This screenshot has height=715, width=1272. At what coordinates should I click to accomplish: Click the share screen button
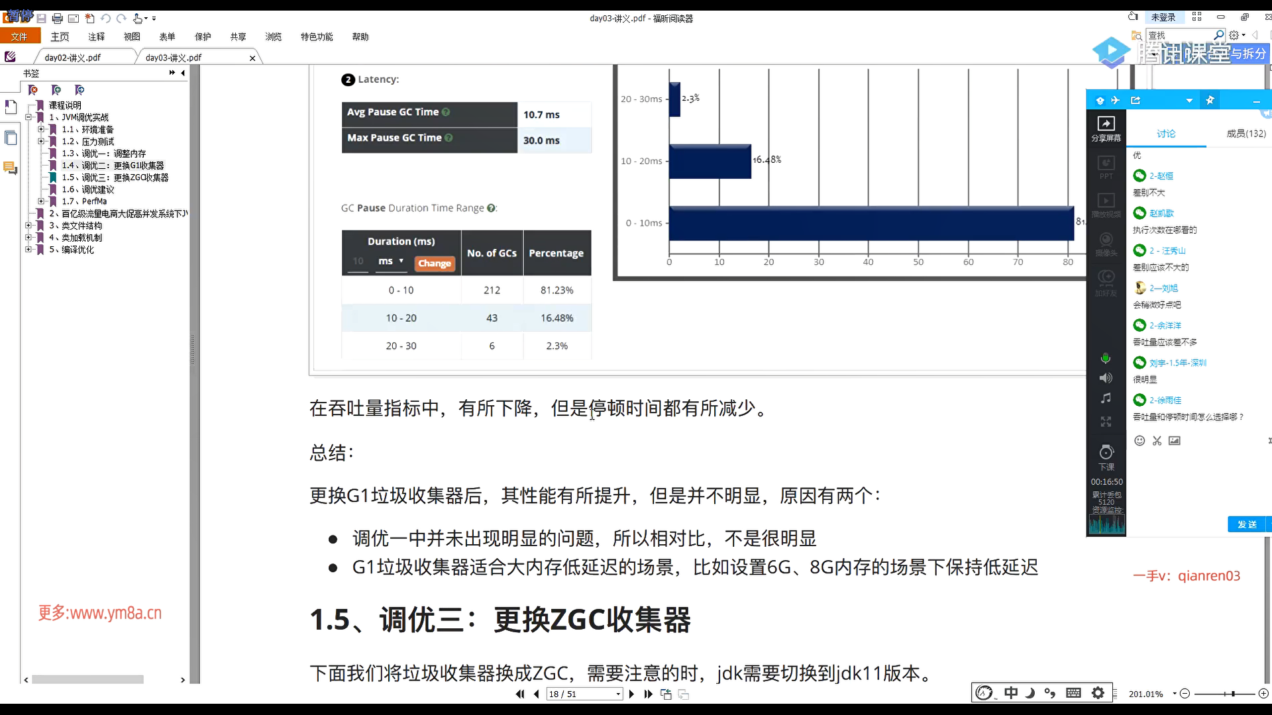(x=1106, y=128)
